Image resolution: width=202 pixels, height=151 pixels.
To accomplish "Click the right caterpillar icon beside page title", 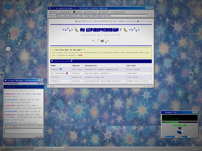I will 125,30.
